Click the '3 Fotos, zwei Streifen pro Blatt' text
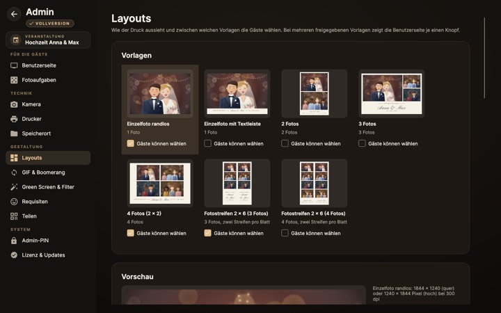This screenshot has height=313, width=501. pyautogui.click(x=237, y=222)
